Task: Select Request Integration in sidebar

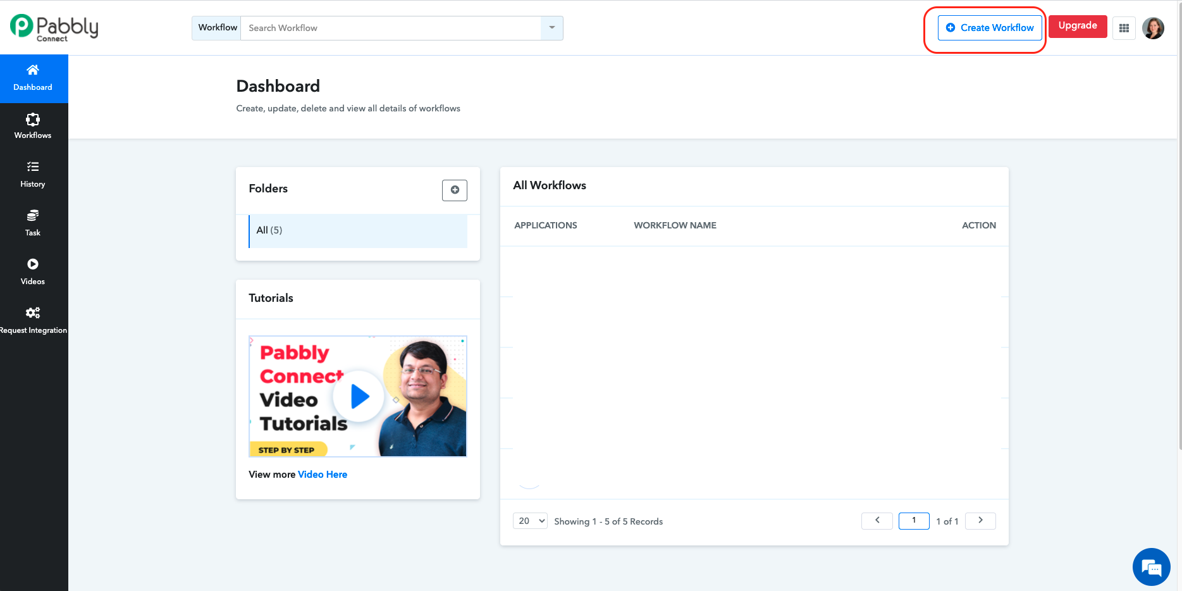Action: pyautogui.click(x=32, y=319)
